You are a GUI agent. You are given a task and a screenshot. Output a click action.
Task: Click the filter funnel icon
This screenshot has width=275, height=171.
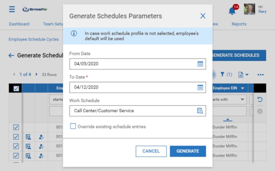pos(222,74)
